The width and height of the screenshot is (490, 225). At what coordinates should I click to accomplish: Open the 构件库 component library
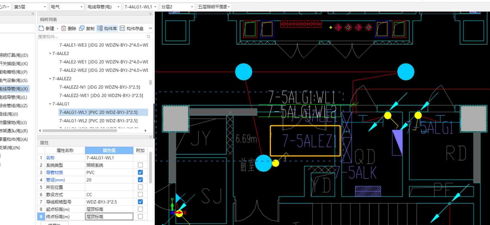[x=107, y=28]
